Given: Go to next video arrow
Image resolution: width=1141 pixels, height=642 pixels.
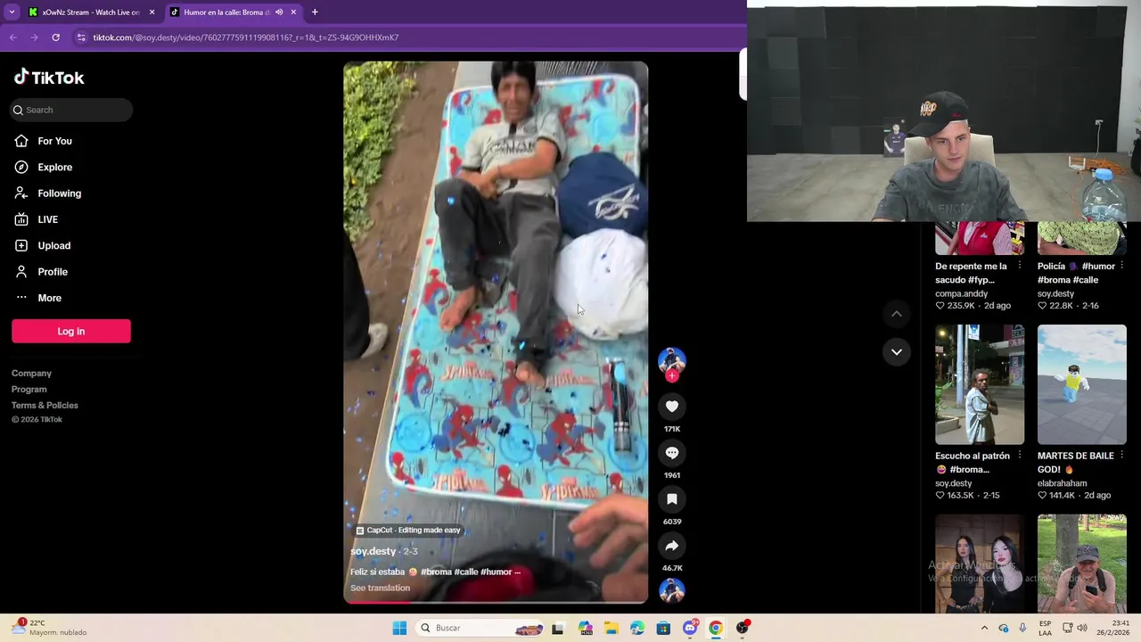Looking at the screenshot, I should coord(897,352).
